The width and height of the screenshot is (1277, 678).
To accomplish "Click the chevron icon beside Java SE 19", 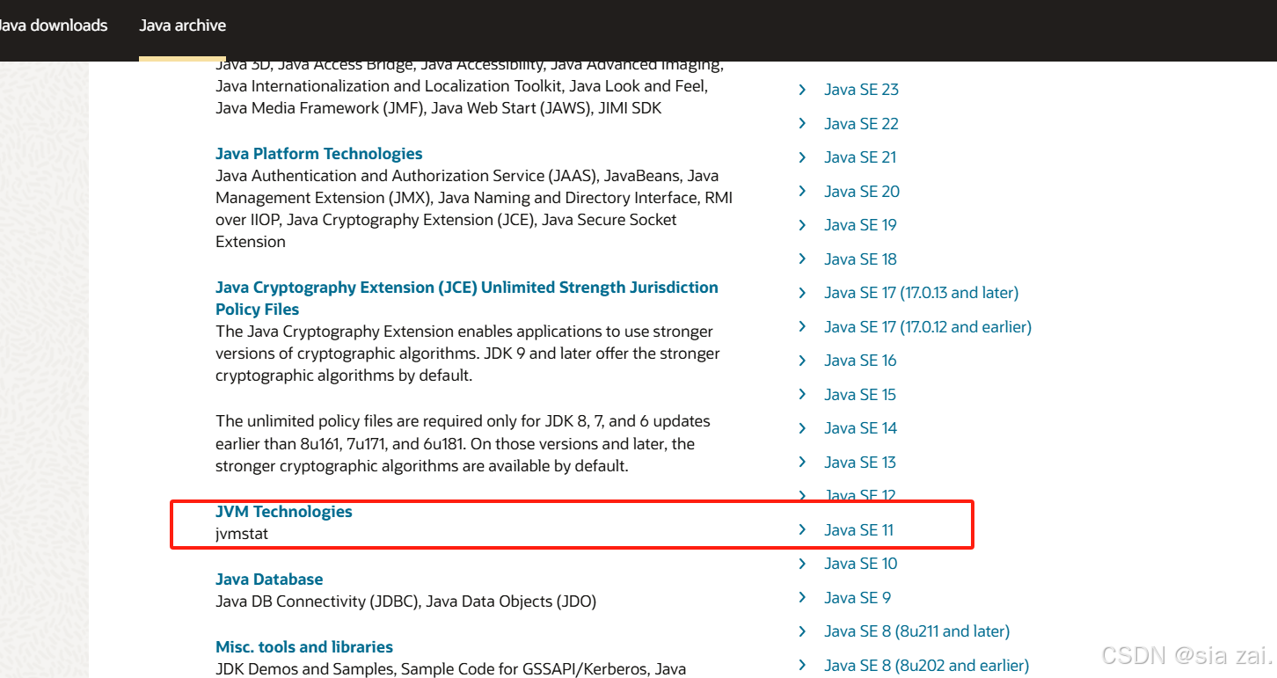I will [x=801, y=224].
